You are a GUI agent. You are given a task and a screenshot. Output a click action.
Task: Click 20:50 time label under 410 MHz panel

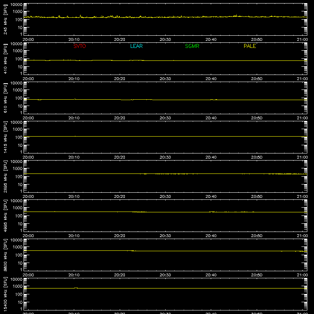[257, 79]
